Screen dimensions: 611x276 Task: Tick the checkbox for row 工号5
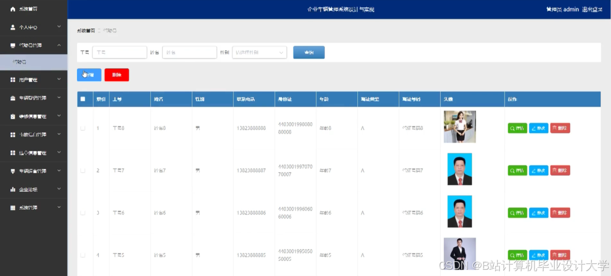tap(83, 255)
